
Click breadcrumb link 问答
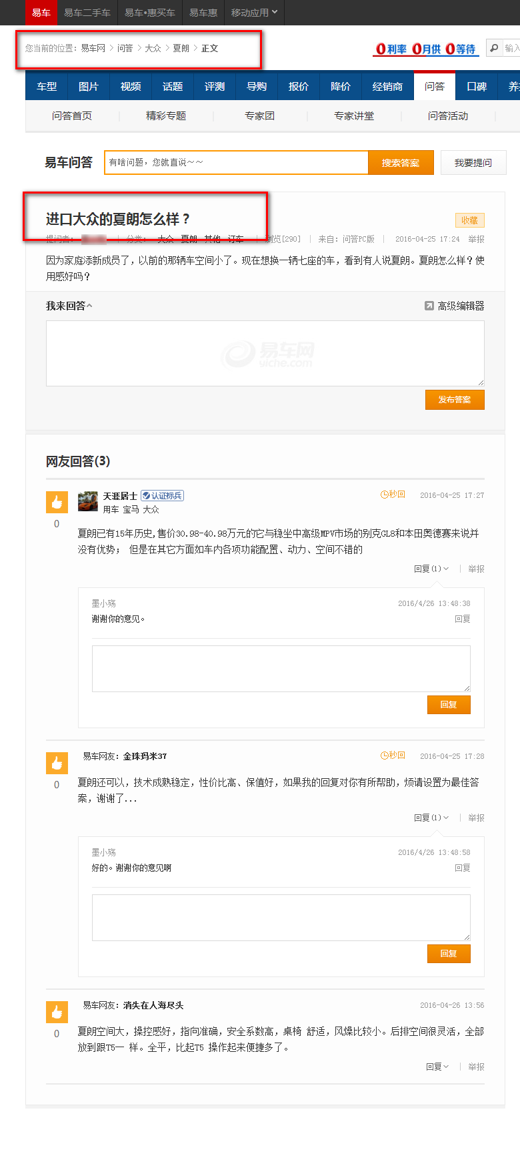tap(125, 48)
